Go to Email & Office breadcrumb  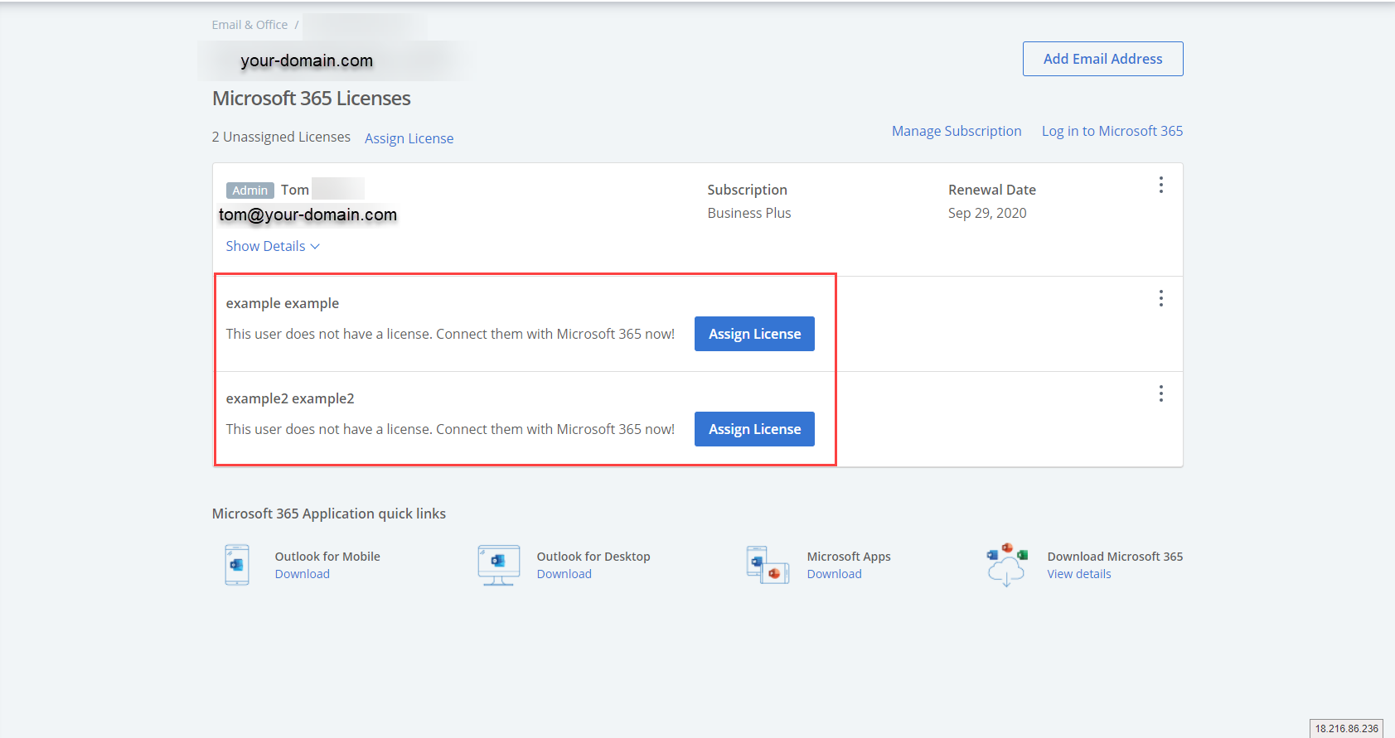(x=249, y=25)
